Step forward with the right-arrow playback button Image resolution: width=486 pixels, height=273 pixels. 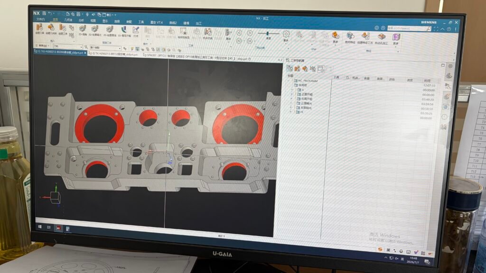point(250,33)
